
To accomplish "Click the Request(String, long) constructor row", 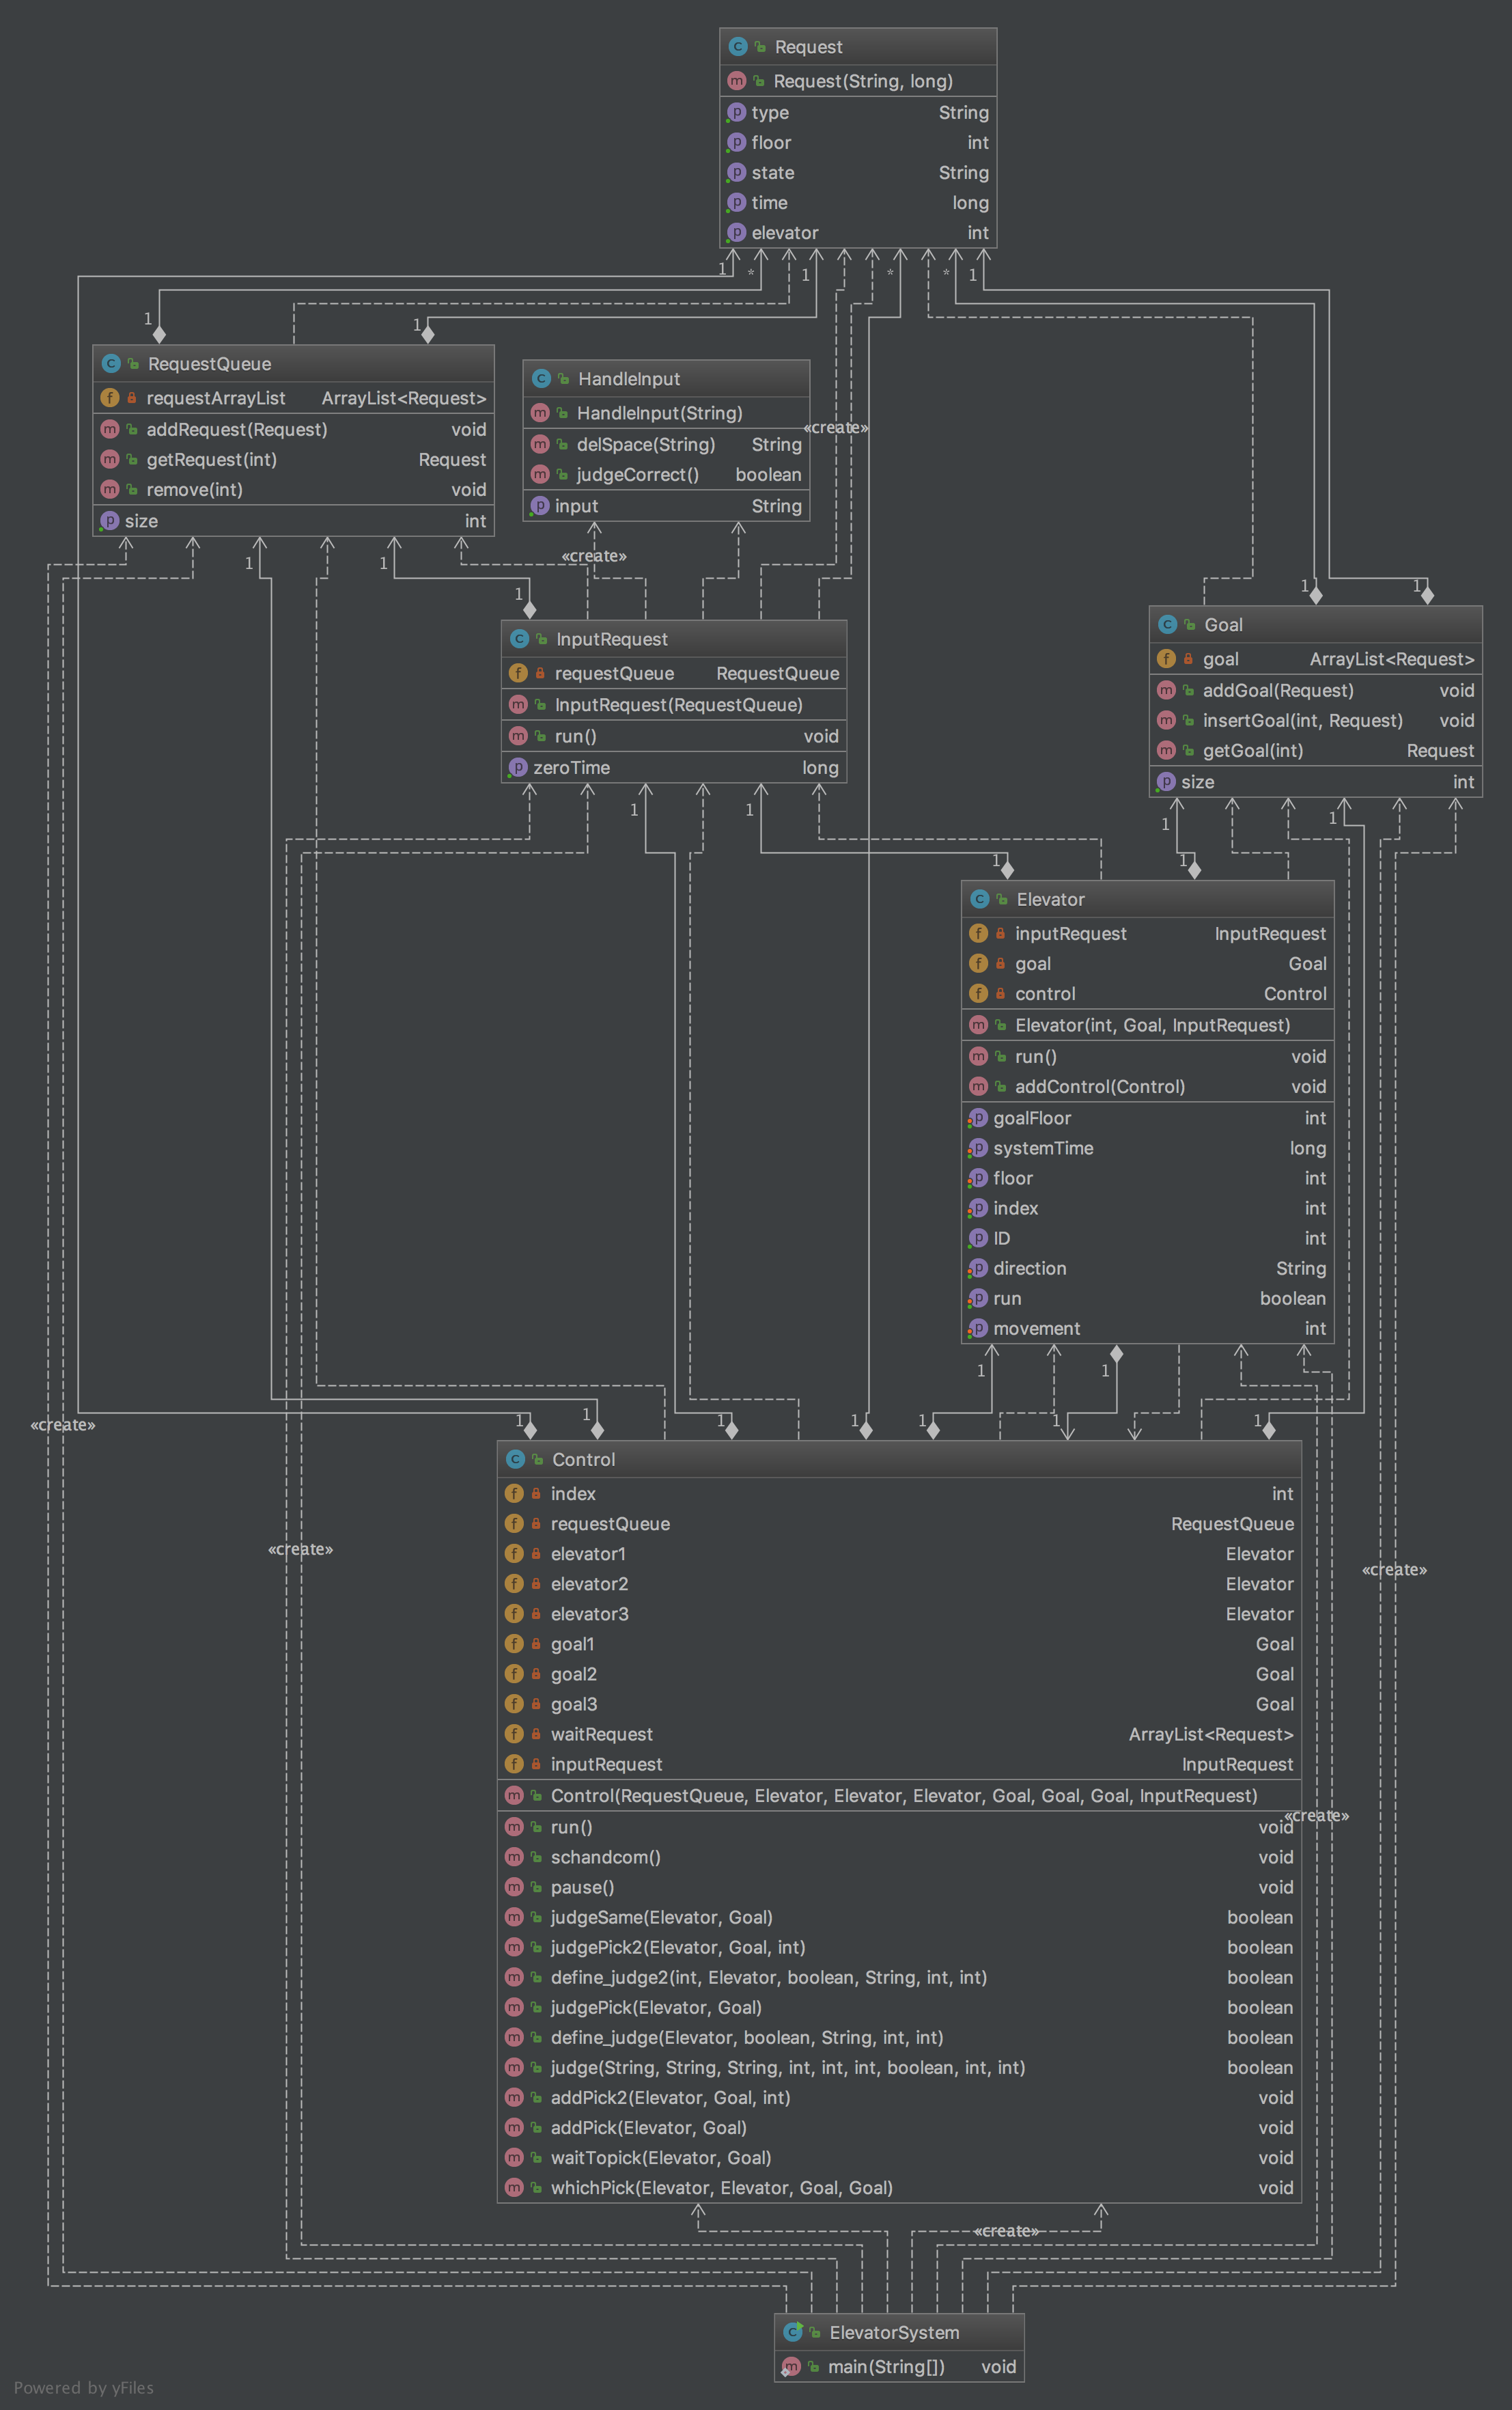I will click(862, 81).
